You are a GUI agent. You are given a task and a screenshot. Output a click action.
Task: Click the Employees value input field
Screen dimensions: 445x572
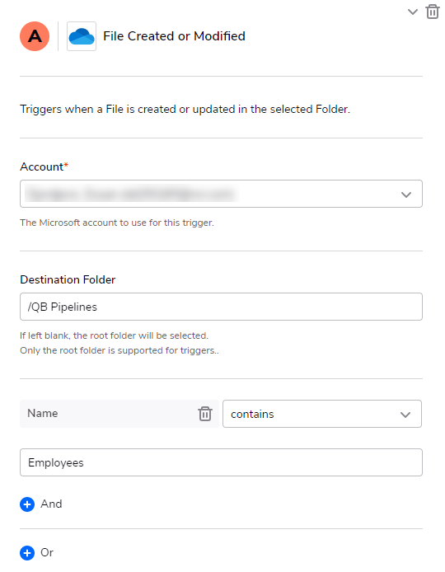[x=221, y=462]
